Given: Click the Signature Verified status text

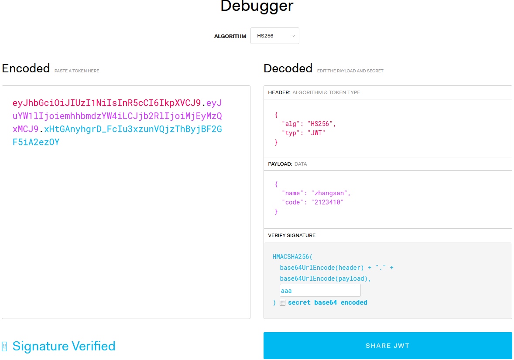Looking at the screenshot, I should (x=64, y=346).
